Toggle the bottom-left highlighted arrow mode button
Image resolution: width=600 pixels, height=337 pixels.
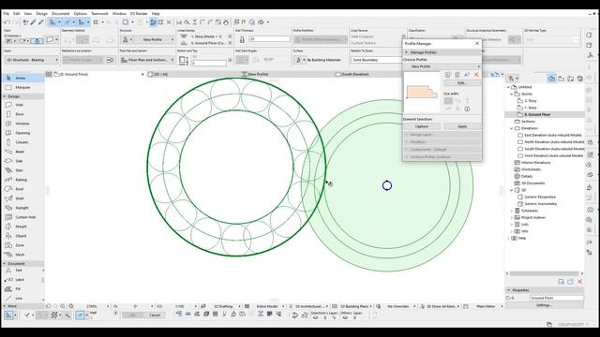(8, 315)
